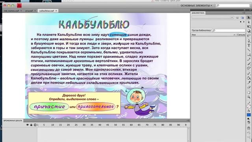Click the Smooth option icon in tools panel

(248, 133)
